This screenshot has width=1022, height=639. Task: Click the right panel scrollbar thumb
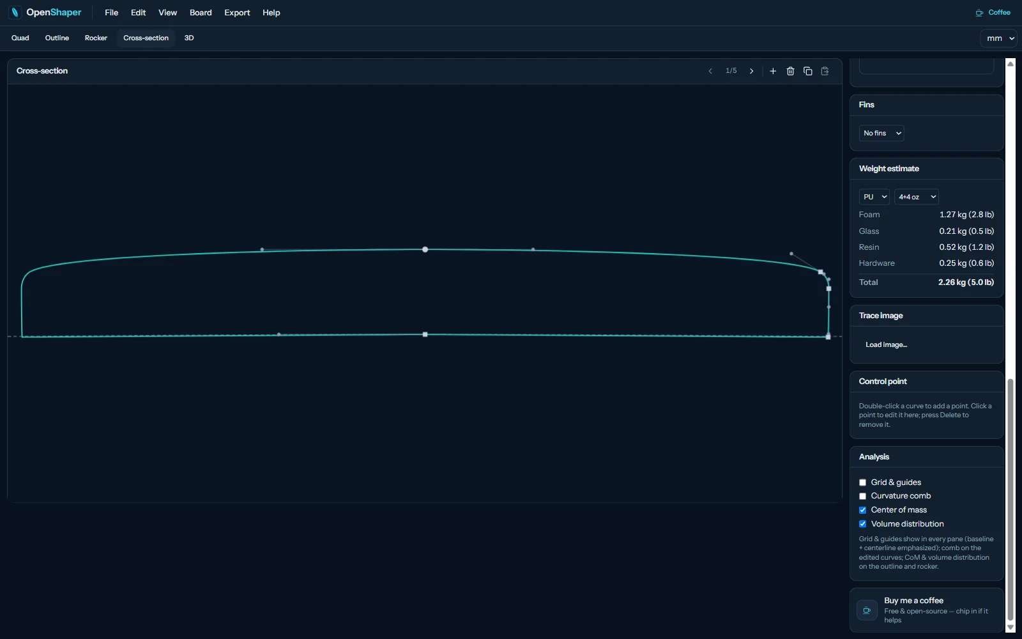1011,500
